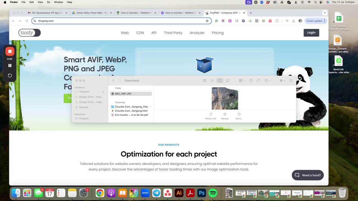Go back in Chrome

point(13,21)
